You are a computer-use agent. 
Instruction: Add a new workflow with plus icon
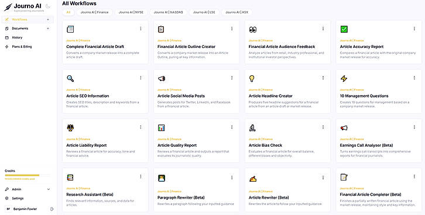click(x=48, y=19)
